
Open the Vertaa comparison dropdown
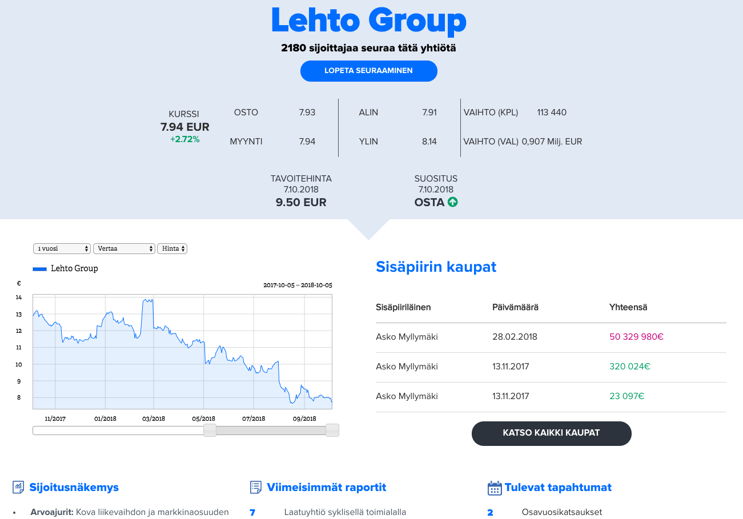click(124, 249)
